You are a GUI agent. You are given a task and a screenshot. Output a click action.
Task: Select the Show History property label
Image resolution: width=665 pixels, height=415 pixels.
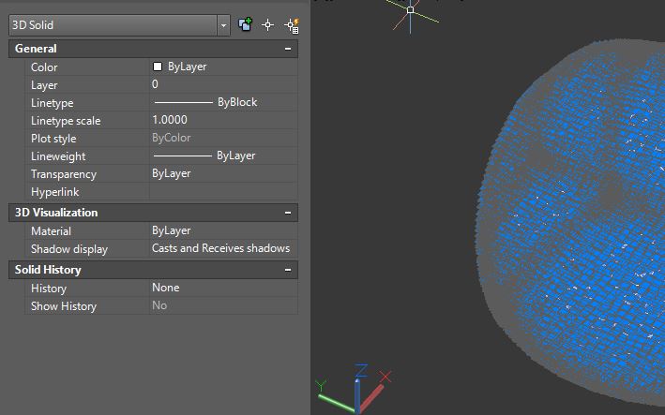[64, 306]
